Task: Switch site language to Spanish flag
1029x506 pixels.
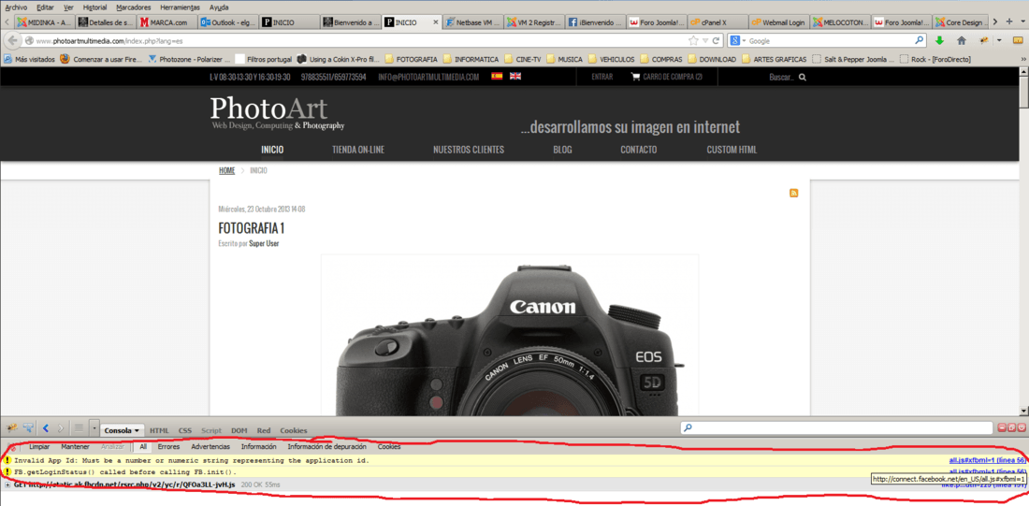Action: coord(497,76)
